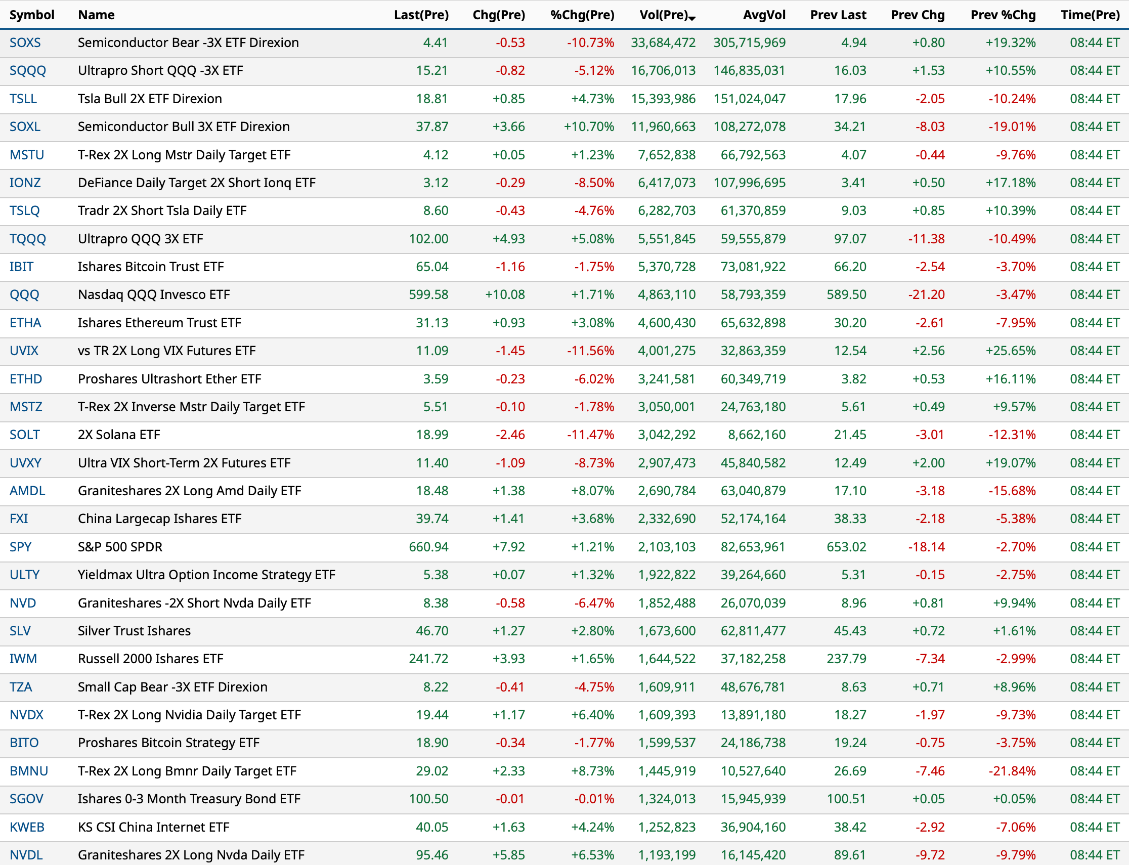Image resolution: width=1129 pixels, height=865 pixels.
Task: Sort by AvgVol column header
Action: point(763,15)
